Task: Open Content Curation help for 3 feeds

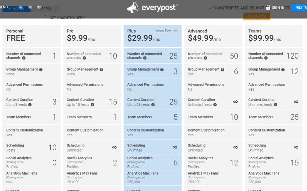Action: pos(30,105)
